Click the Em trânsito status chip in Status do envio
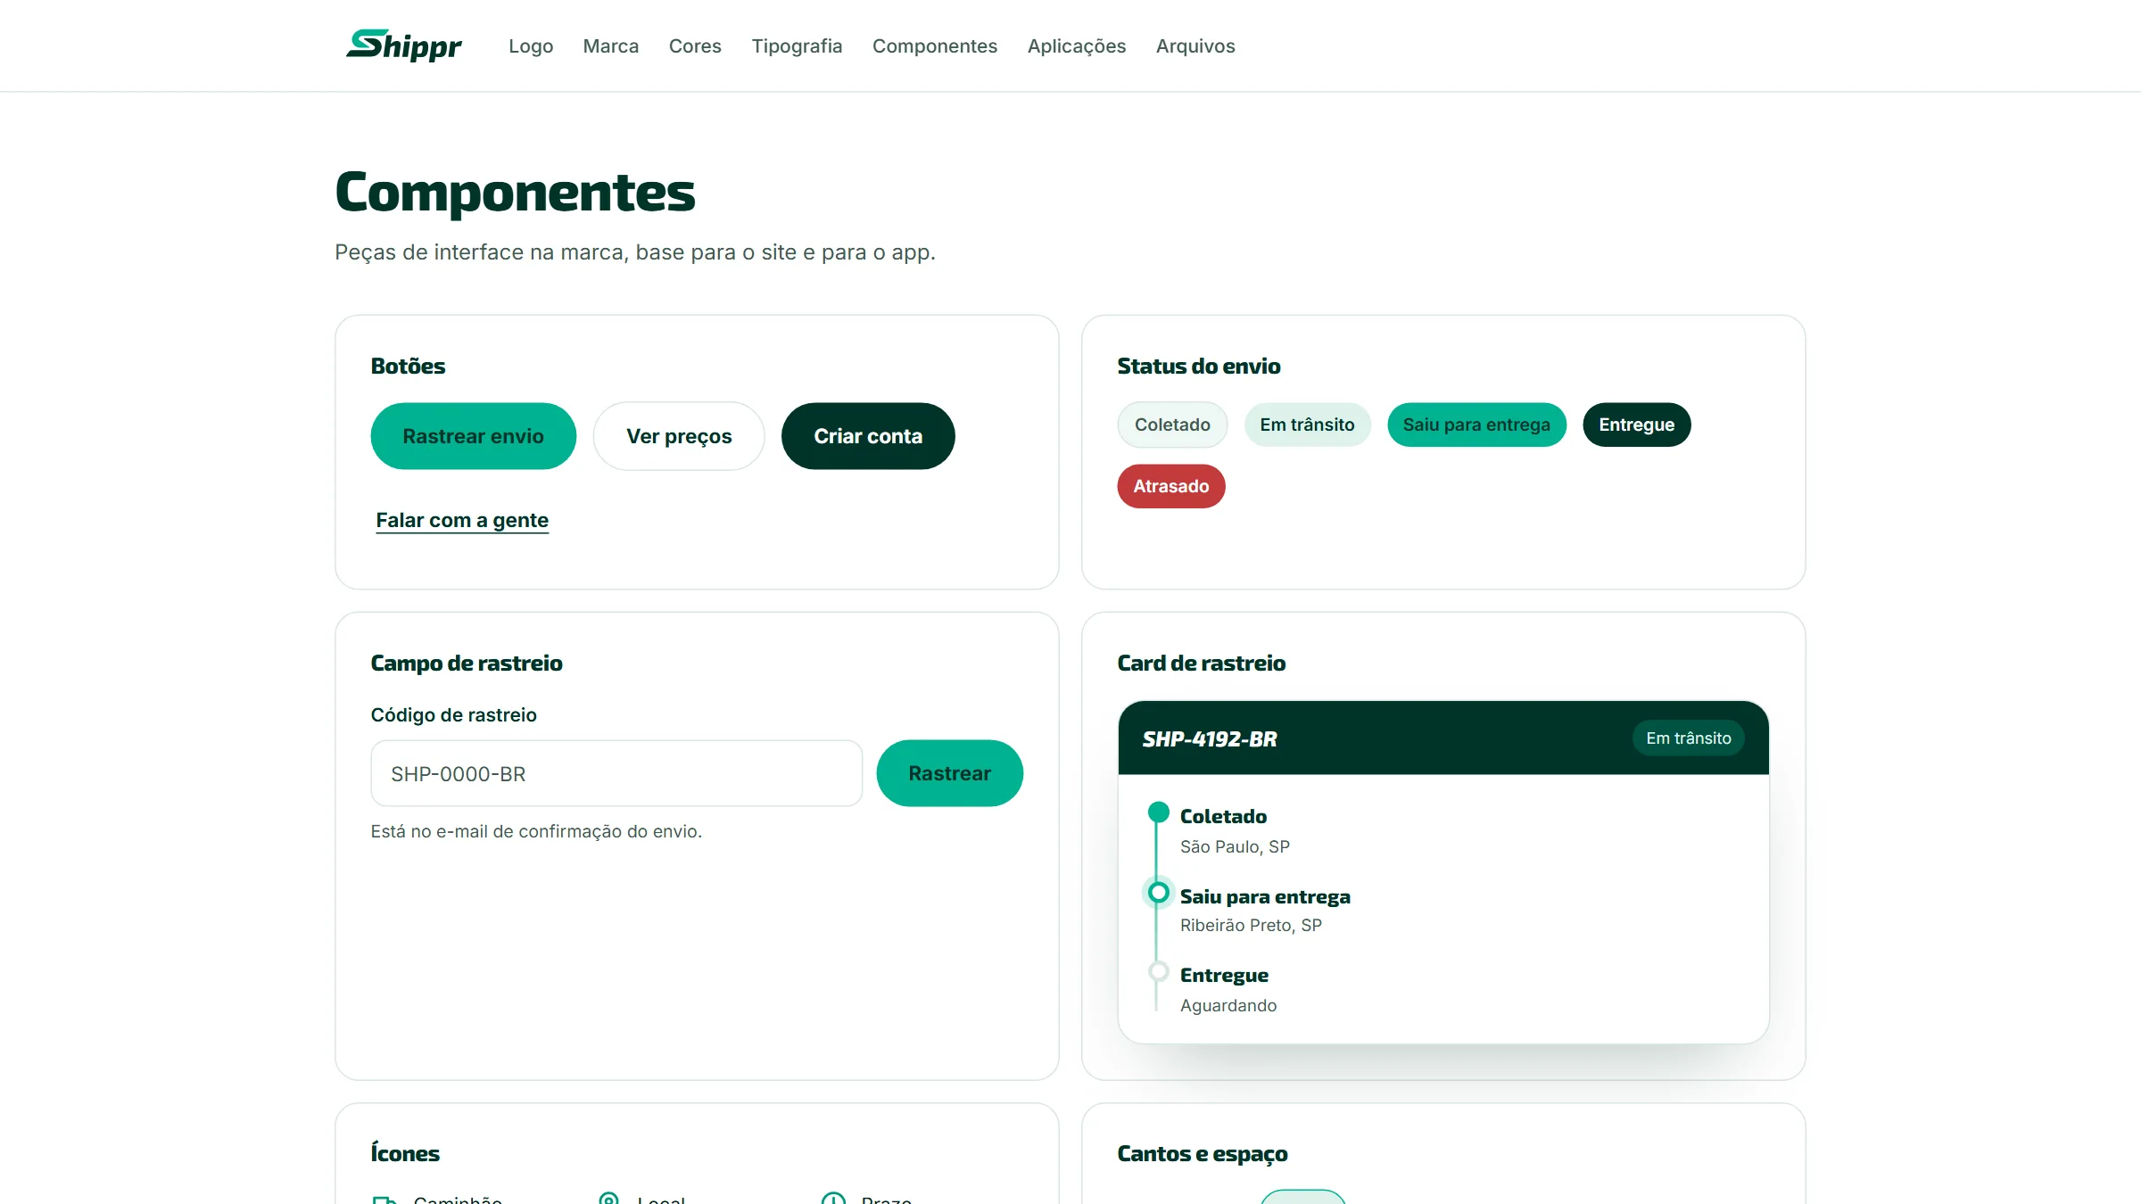Image resolution: width=2141 pixels, height=1204 pixels. pos(1307,425)
